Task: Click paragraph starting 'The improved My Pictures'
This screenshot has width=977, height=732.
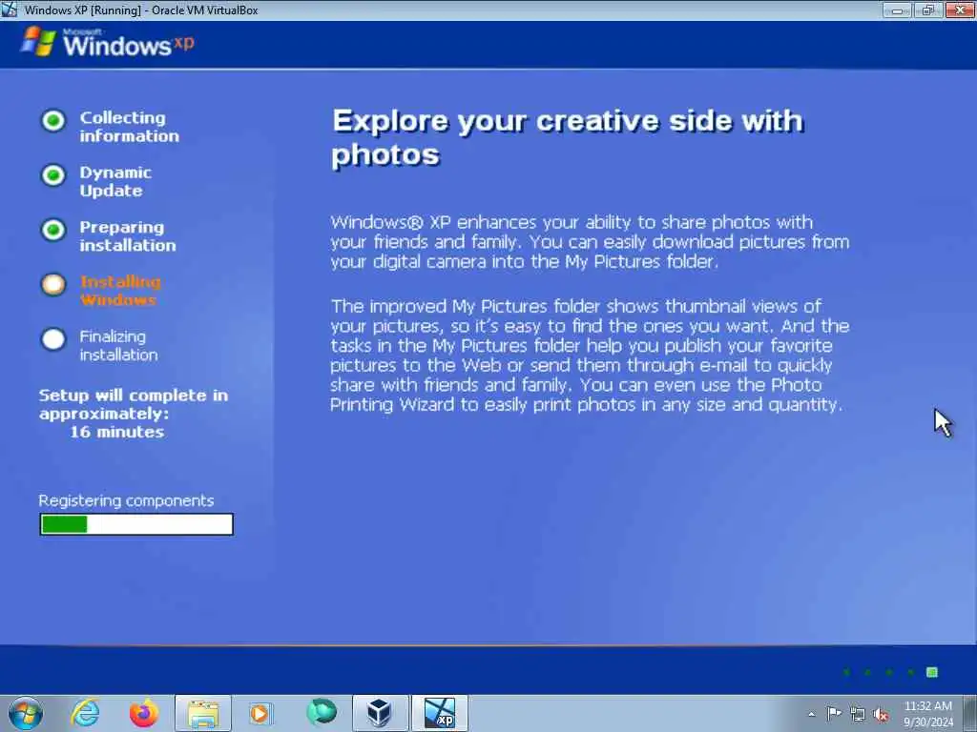Action: (x=590, y=356)
